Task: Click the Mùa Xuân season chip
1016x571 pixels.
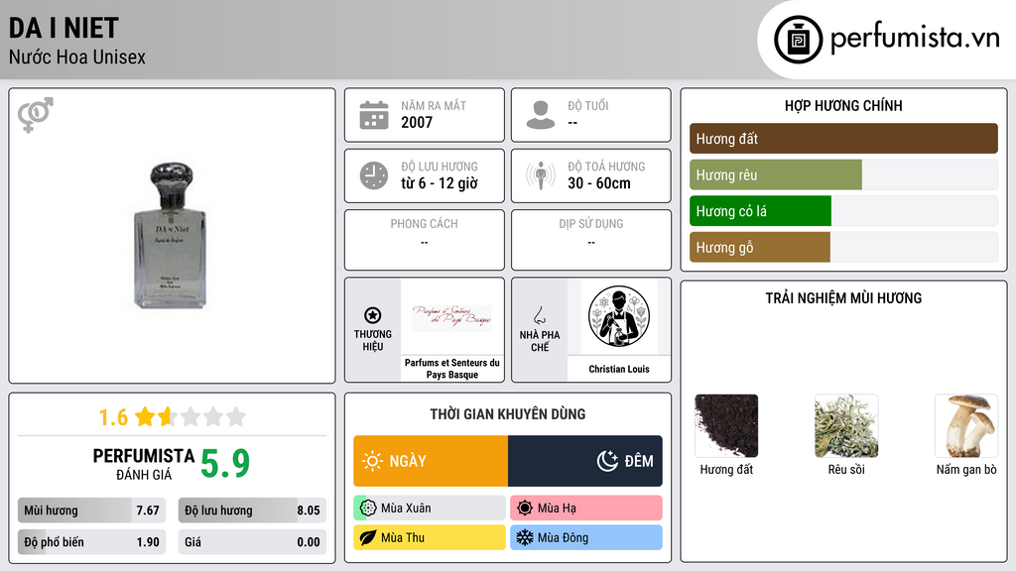Action: pos(430,509)
